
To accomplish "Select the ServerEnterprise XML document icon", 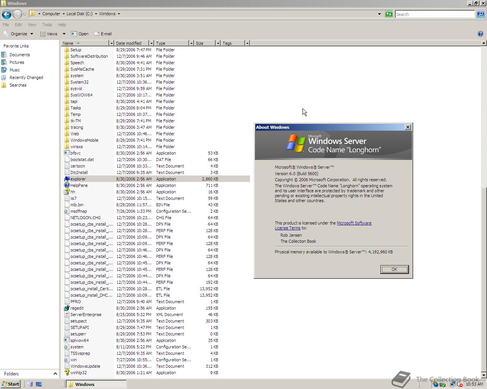I will [67, 315].
